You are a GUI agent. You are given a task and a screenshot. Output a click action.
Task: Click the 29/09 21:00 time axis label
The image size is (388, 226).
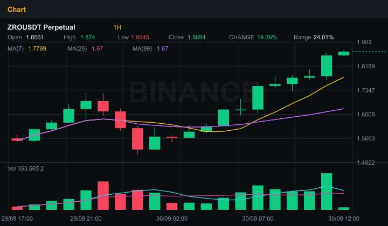(x=86, y=218)
